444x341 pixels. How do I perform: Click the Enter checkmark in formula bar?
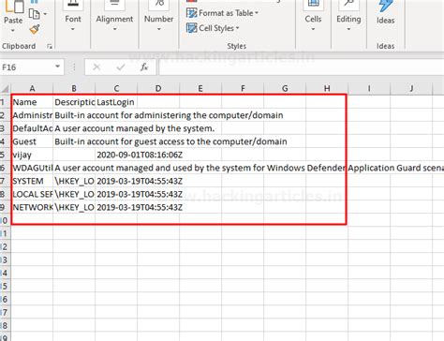(x=121, y=67)
